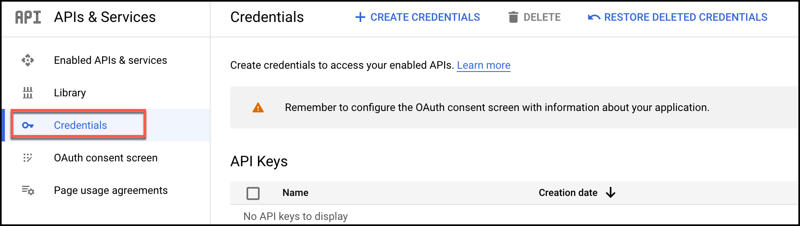Viewport: 800px width, 226px height.
Task: Click the Page usage agreements icon
Action: coord(28,190)
